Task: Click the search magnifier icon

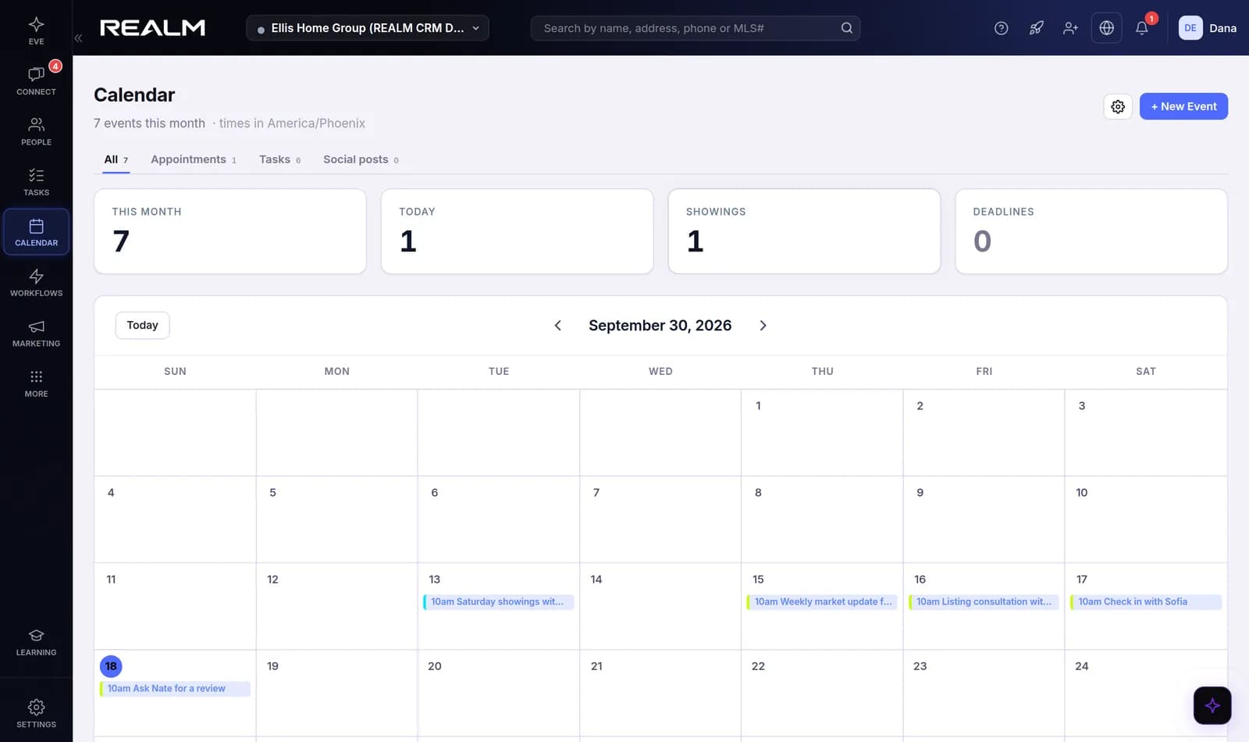Action: 846,28
